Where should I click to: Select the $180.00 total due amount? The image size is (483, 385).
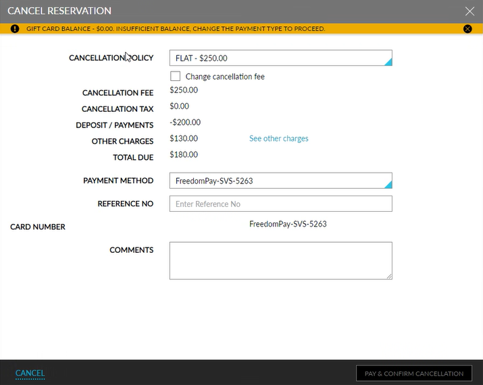(x=184, y=154)
